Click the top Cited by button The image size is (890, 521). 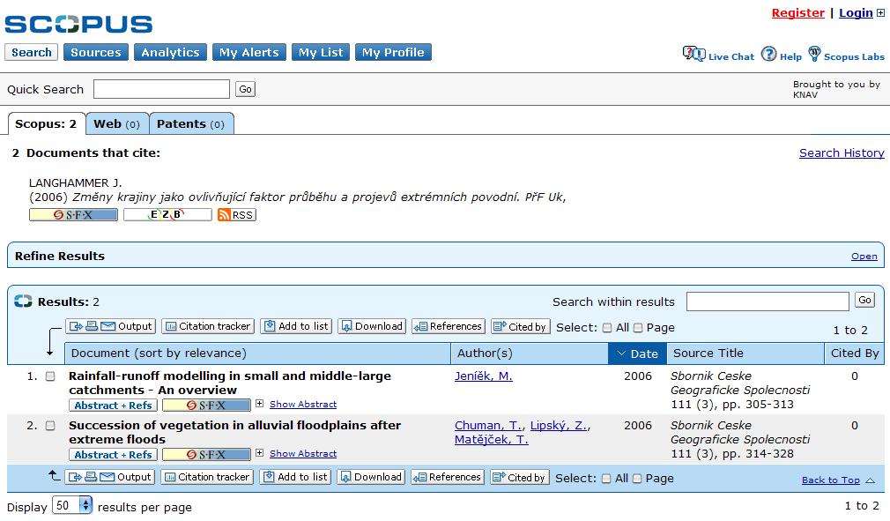(521, 326)
